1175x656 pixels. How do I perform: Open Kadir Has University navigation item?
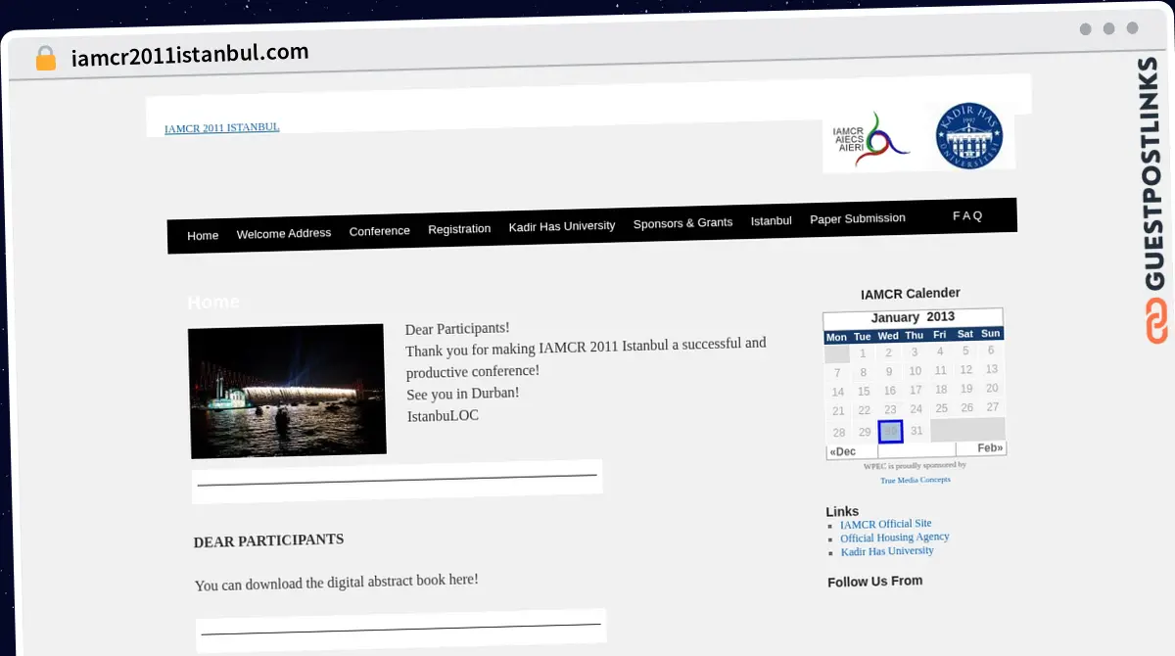[562, 226]
